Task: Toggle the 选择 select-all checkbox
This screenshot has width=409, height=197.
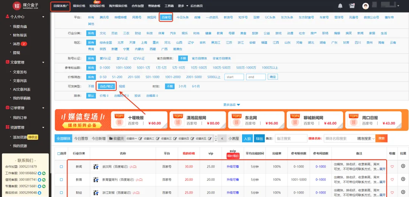Action: click(58, 154)
